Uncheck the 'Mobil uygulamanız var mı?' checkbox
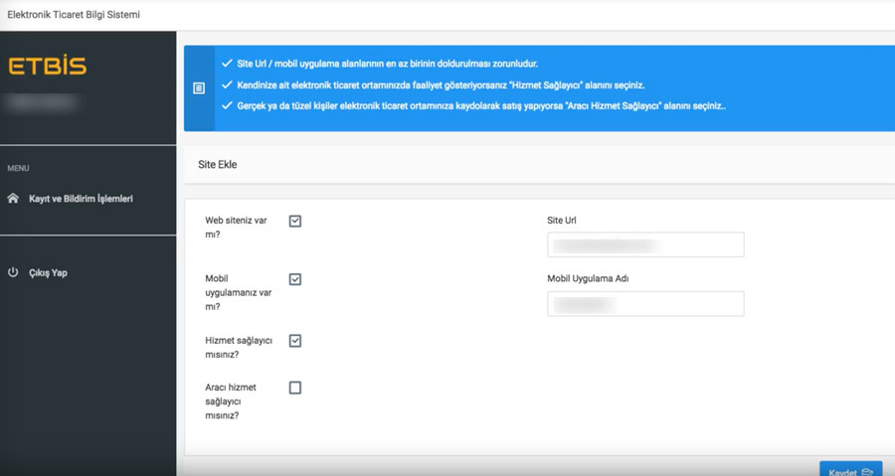Screen dimensions: 895x476 coord(295,279)
